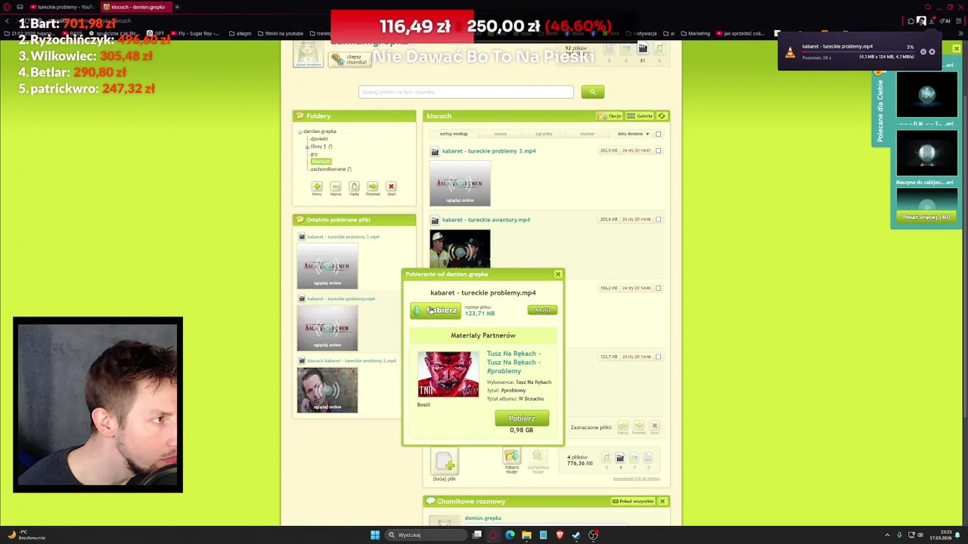The height and width of the screenshot is (544, 968).
Task: Open Microsoft Edge from taskbar
Action: [510, 535]
